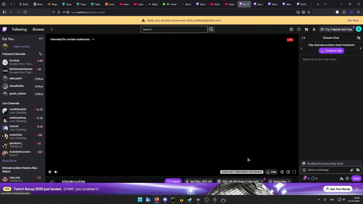
Task: Switch the player to fullscreen
Action: tap(294, 172)
